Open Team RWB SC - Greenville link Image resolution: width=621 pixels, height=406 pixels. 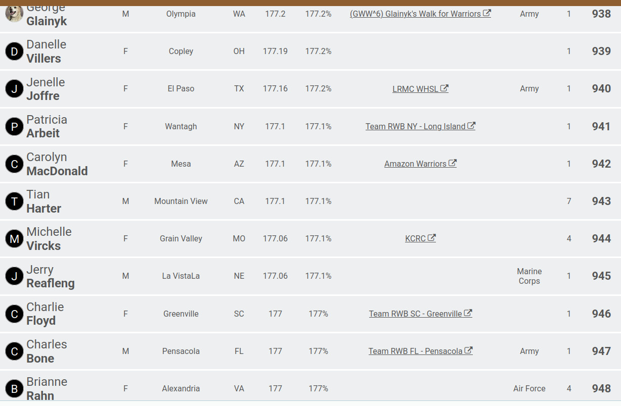coord(415,314)
